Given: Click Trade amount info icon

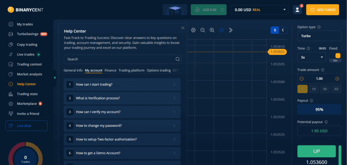Looking at the screenshot, I should coord(322,70).
